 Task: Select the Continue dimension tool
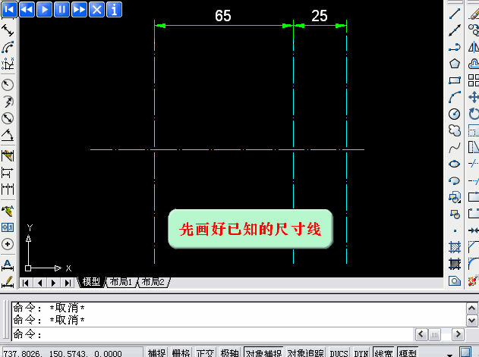click(x=8, y=189)
